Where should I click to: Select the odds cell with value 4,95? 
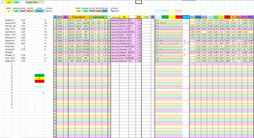pos(198,32)
